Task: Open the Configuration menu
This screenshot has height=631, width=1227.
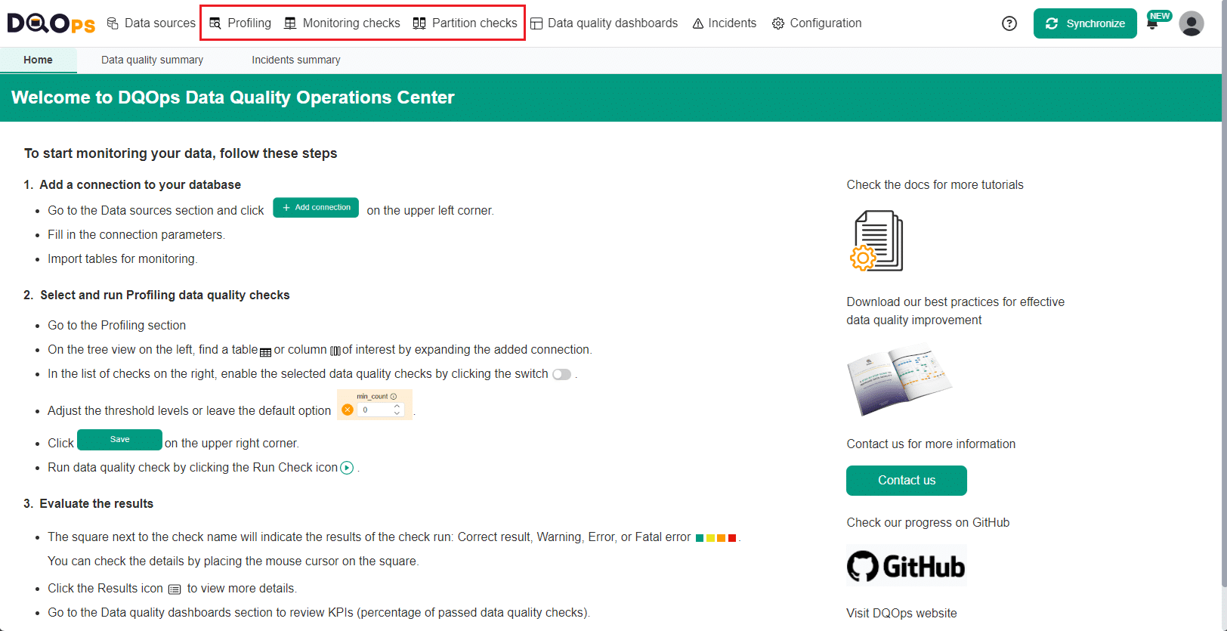Action: pos(817,23)
